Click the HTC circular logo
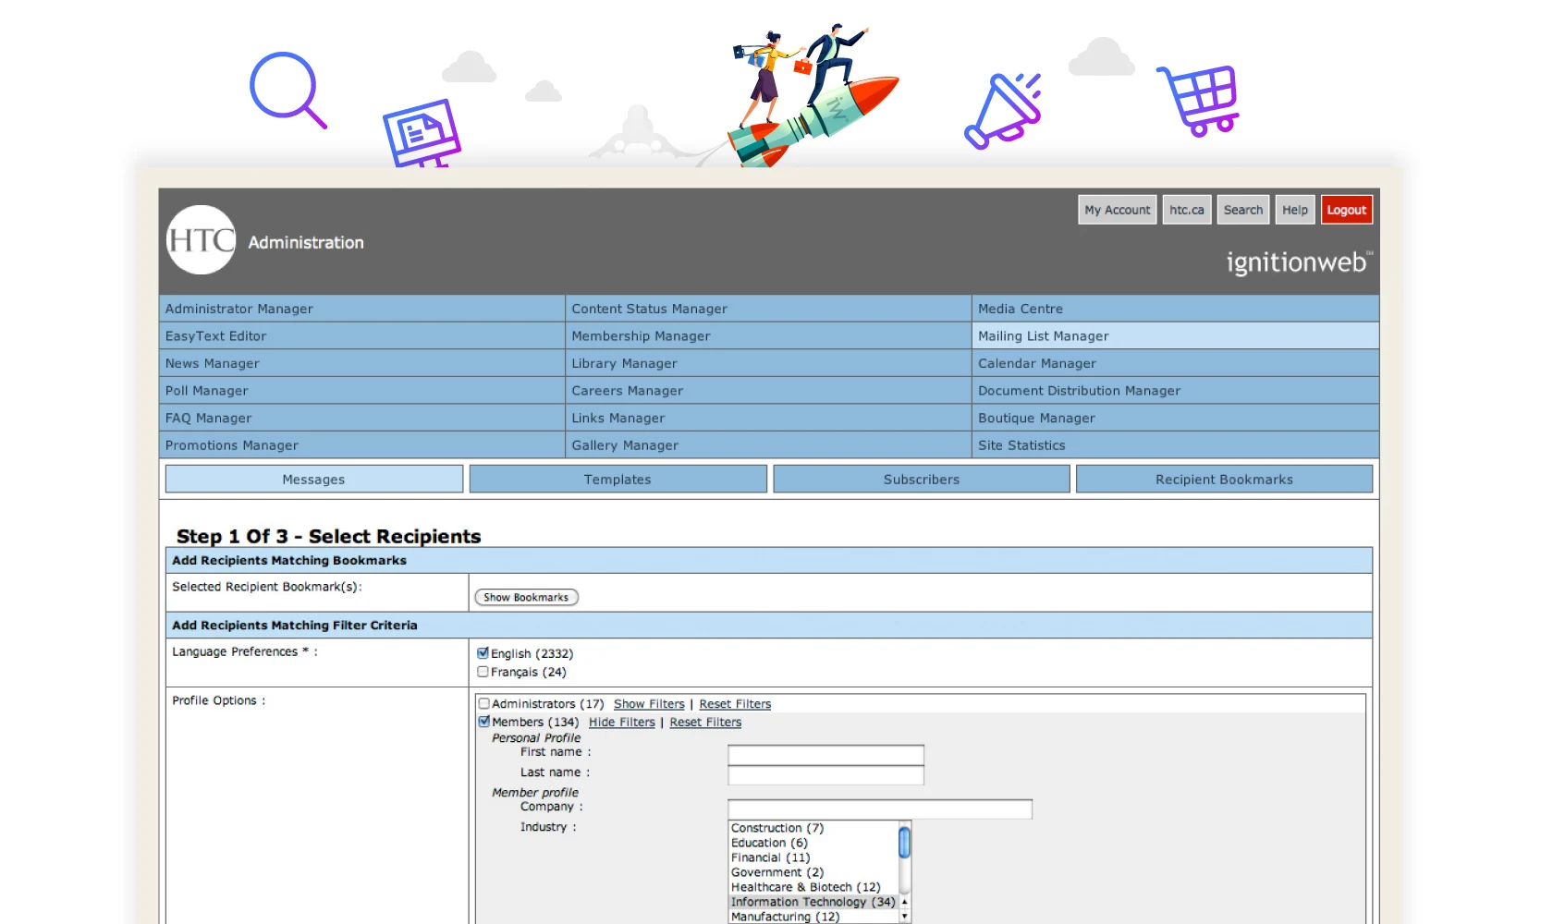This screenshot has height=924, width=1553. (201, 240)
